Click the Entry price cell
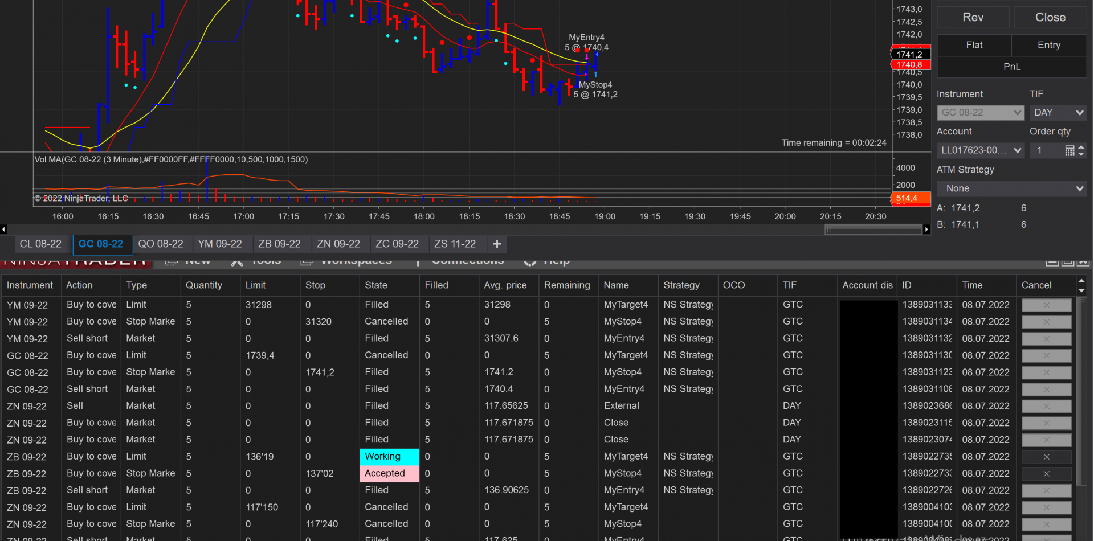 click(1049, 45)
